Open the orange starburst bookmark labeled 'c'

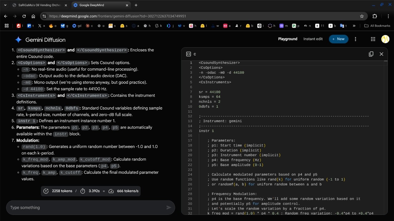coord(89,26)
